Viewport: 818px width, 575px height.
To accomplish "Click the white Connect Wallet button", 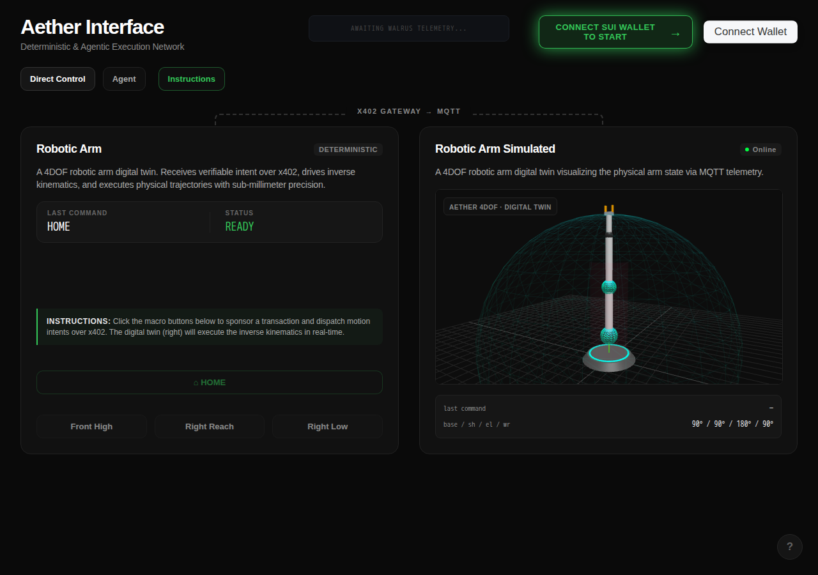I will point(750,32).
